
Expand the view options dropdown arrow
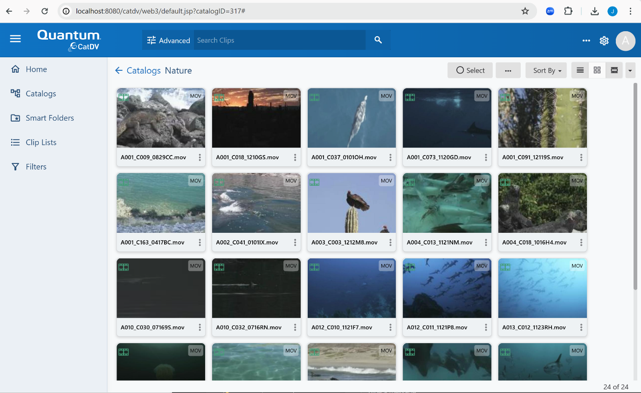(630, 70)
